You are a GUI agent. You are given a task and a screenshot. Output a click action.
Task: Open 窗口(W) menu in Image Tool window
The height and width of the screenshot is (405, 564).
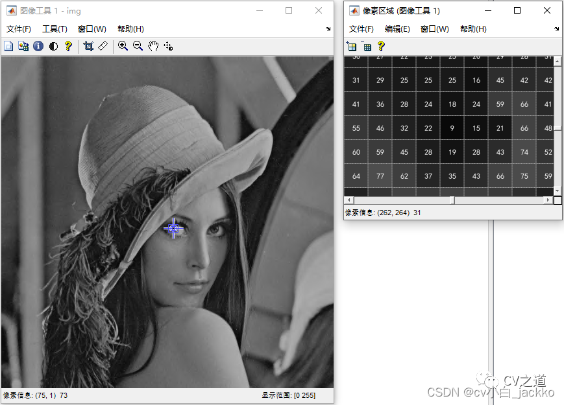92,29
